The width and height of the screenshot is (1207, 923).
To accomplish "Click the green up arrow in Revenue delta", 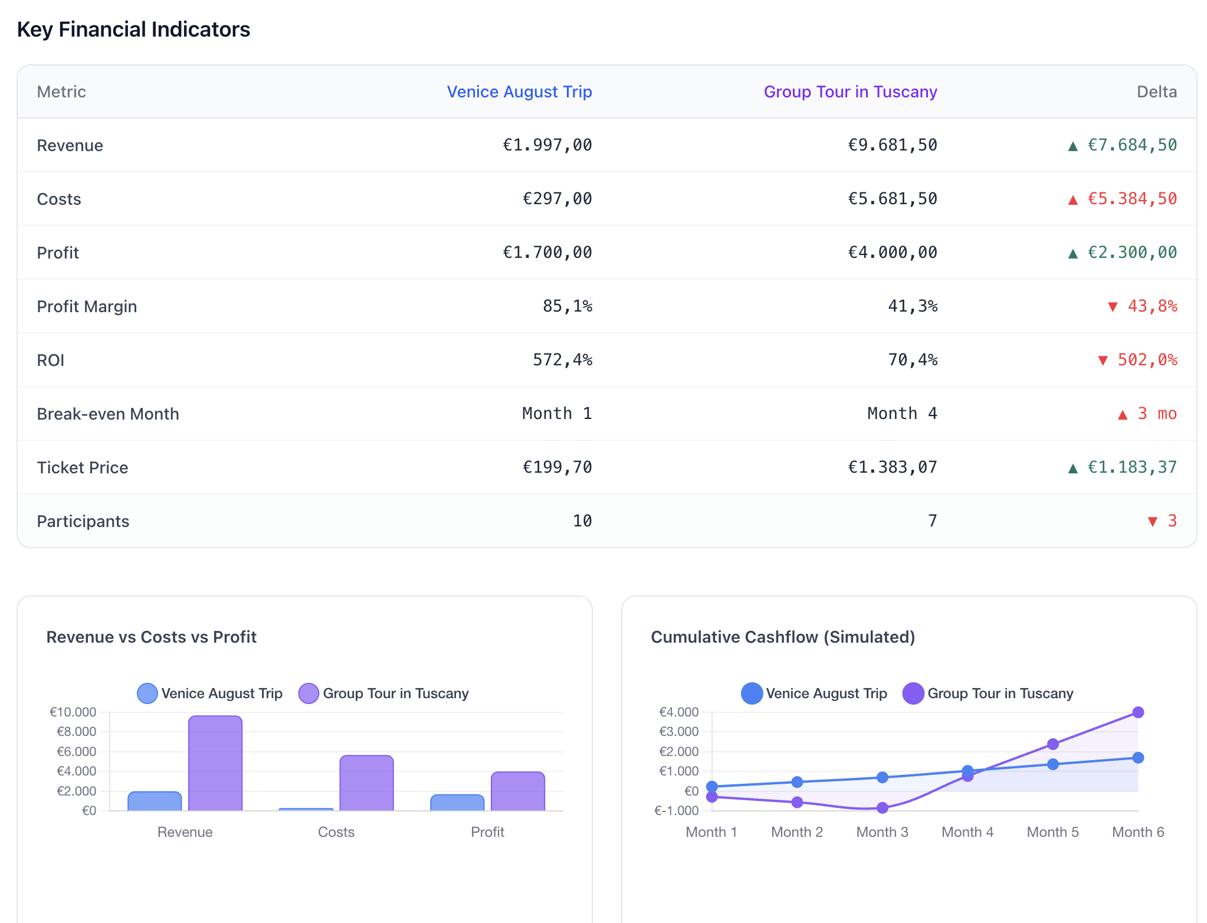I will (x=1072, y=146).
